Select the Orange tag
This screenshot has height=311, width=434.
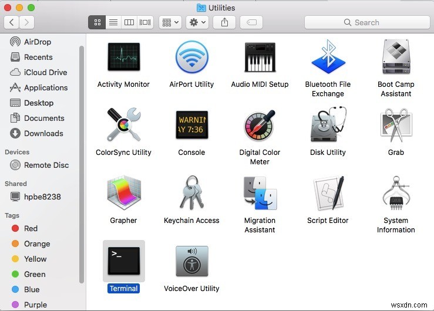[x=31, y=244]
